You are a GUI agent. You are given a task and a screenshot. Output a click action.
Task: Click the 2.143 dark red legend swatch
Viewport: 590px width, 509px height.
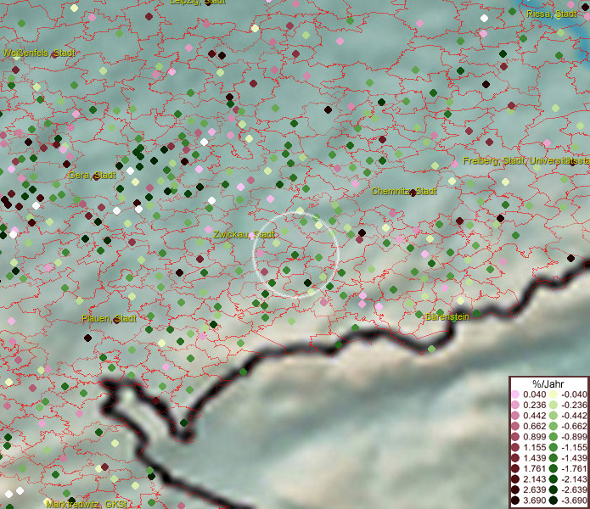pos(515,479)
